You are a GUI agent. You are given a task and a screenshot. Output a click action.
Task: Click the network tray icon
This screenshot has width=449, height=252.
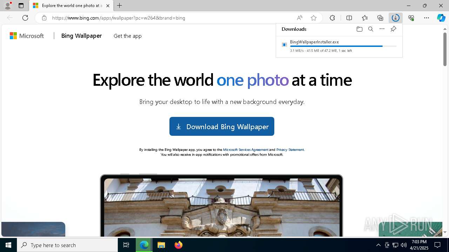point(395,245)
